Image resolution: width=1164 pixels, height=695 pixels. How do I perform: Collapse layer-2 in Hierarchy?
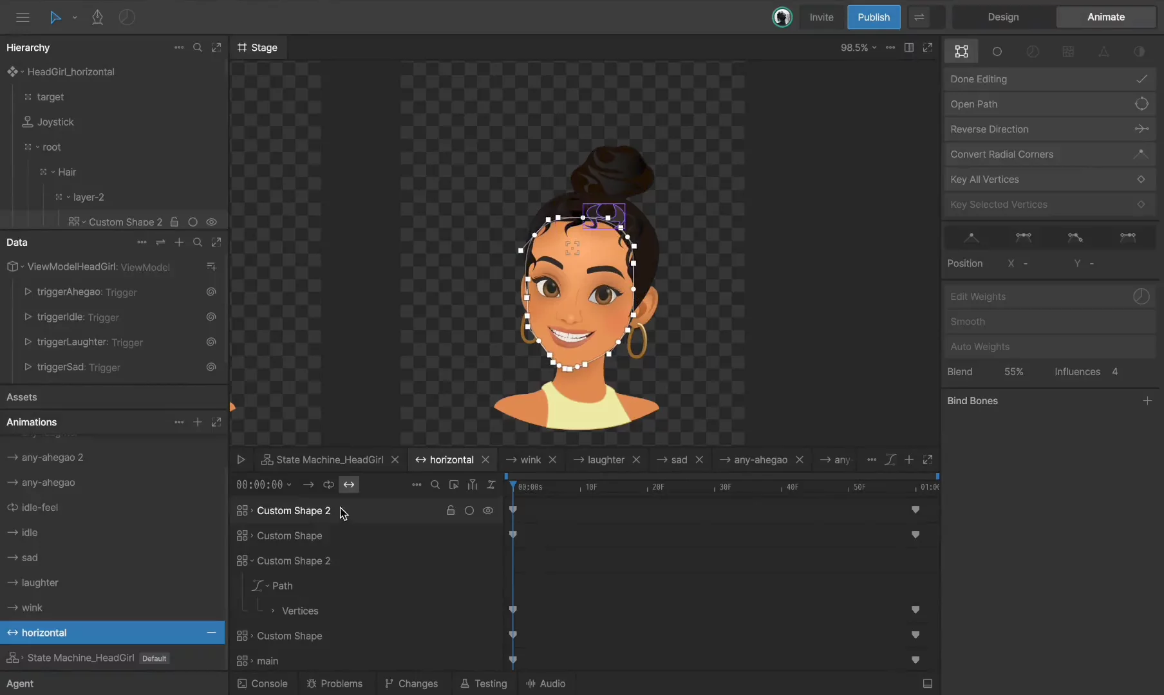coord(68,198)
